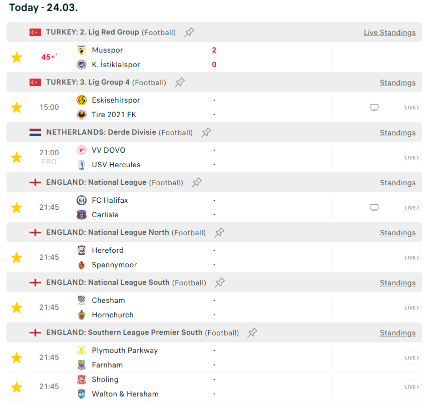Unfavorite the Musspor vs K. İstiklalspor match

click(x=17, y=58)
